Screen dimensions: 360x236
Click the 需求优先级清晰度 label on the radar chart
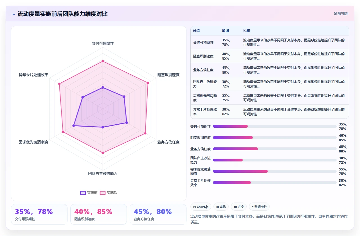coord(33,142)
